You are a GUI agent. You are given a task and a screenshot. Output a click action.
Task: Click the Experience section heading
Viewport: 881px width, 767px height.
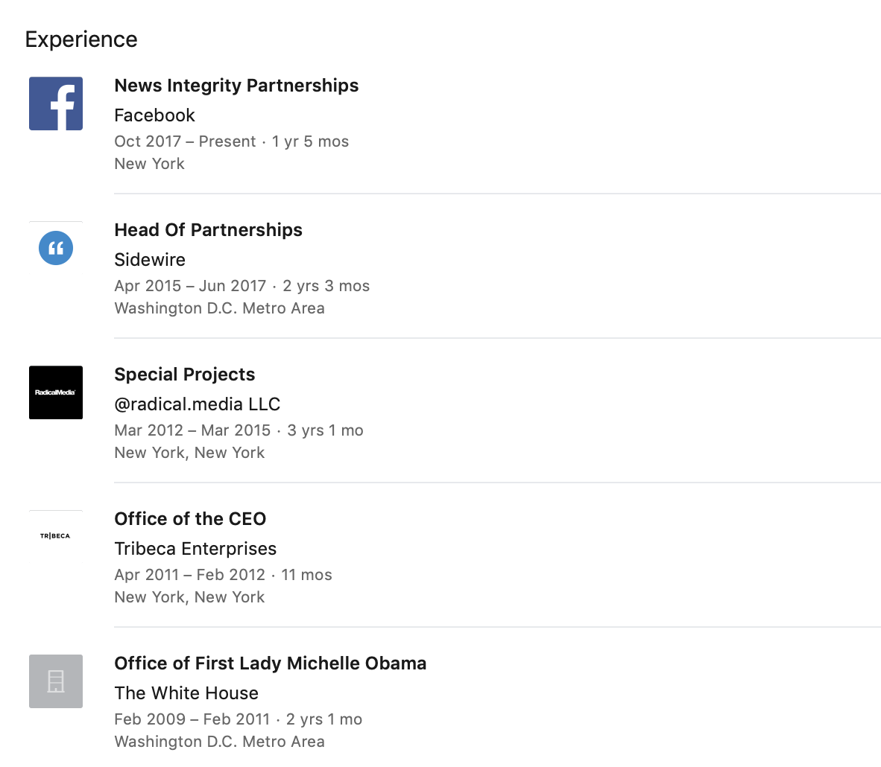81,39
